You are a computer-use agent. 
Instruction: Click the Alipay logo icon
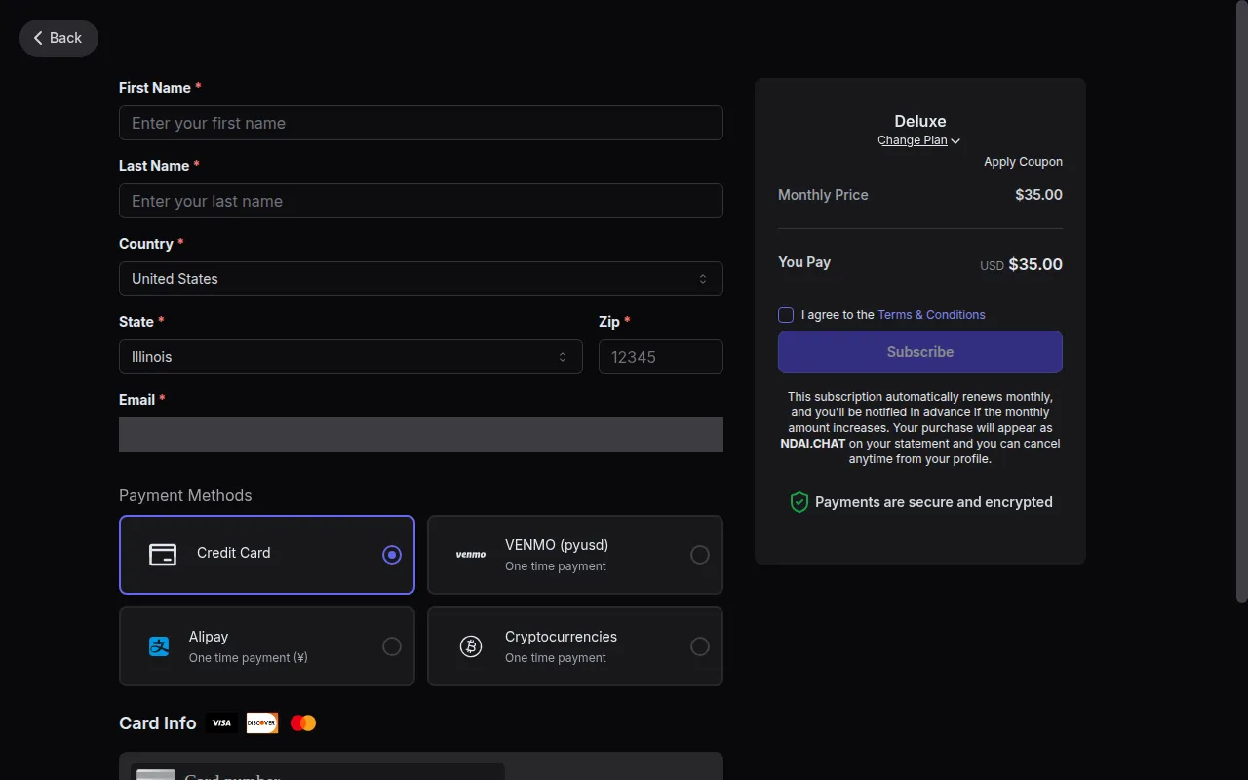[x=159, y=646]
